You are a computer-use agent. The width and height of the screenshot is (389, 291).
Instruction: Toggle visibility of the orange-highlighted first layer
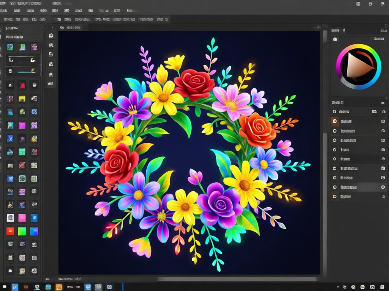click(x=335, y=121)
